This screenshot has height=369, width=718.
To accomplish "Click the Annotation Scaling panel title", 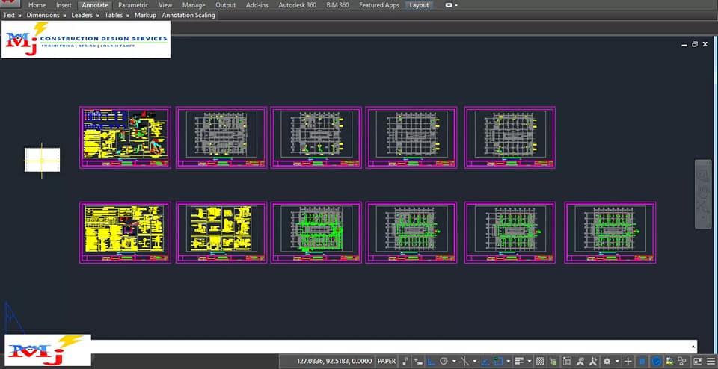I will [188, 15].
